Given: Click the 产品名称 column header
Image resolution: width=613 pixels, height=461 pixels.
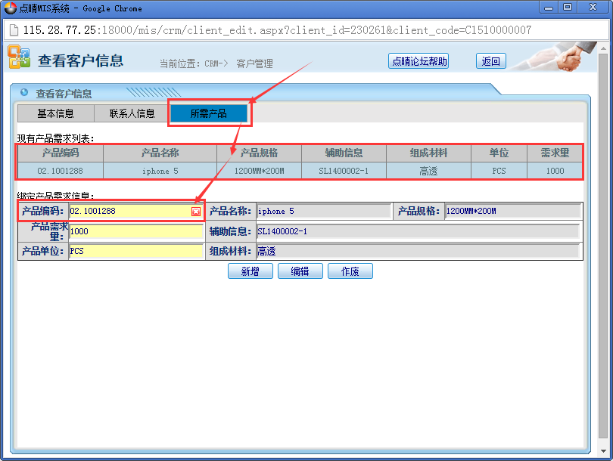Looking at the screenshot, I should click(x=160, y=153).
